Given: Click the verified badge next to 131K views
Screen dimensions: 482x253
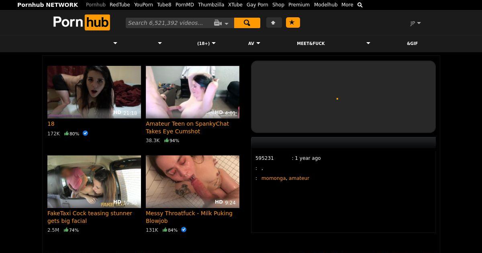Looking at the screenshot, I should pyautogui.click(x=184, y=230).
